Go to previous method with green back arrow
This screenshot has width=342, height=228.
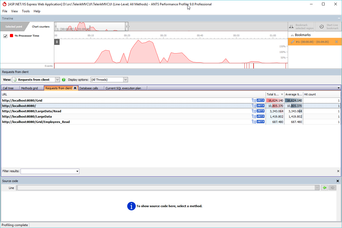coord(325,188)
